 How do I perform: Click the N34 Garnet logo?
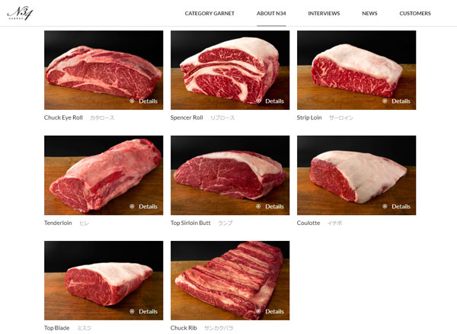tap(20, 13)
